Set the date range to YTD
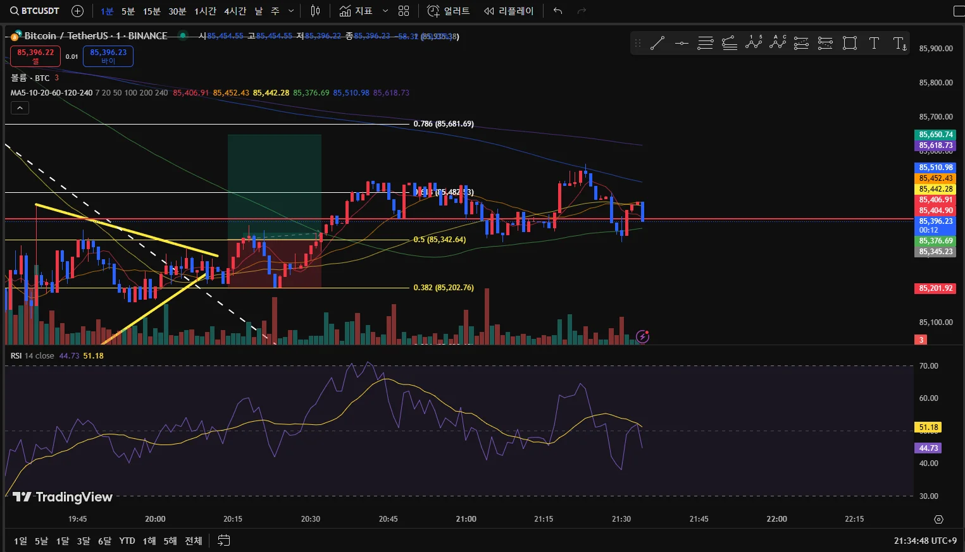Screen dimensions: 965x552 (127, 541)
